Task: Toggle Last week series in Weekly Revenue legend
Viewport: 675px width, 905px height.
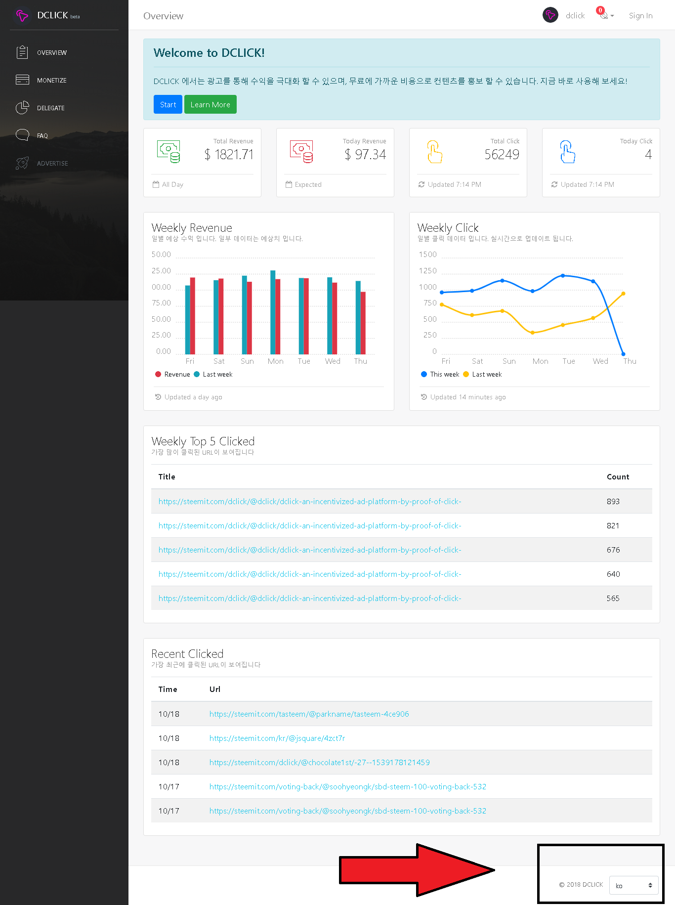Action: pos(213,374)
